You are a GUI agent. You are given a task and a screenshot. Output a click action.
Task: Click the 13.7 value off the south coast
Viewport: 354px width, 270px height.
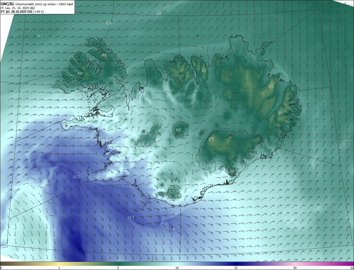[x=131, y=218]
